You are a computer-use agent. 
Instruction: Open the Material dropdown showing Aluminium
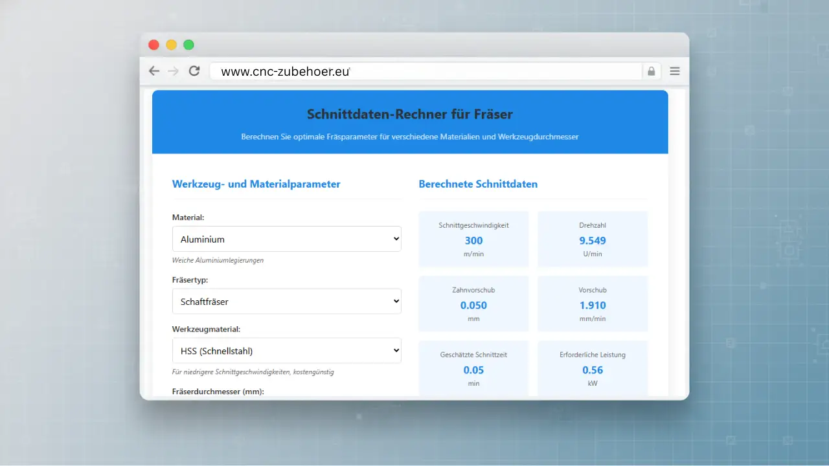(x=287, y=239)
